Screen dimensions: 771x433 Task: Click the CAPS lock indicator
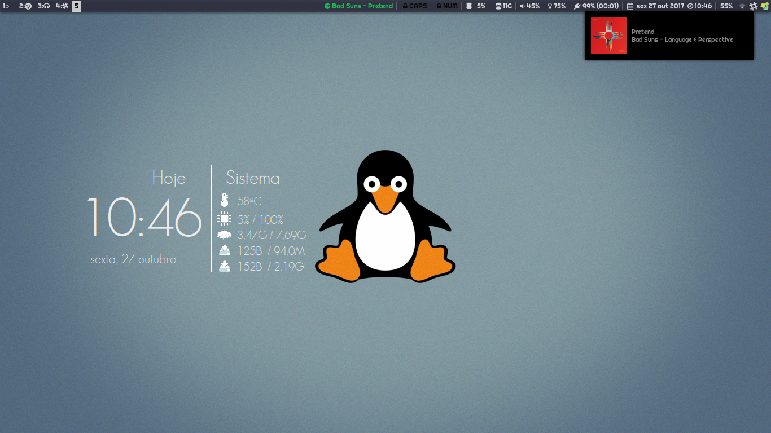click(x=415, y=6)
